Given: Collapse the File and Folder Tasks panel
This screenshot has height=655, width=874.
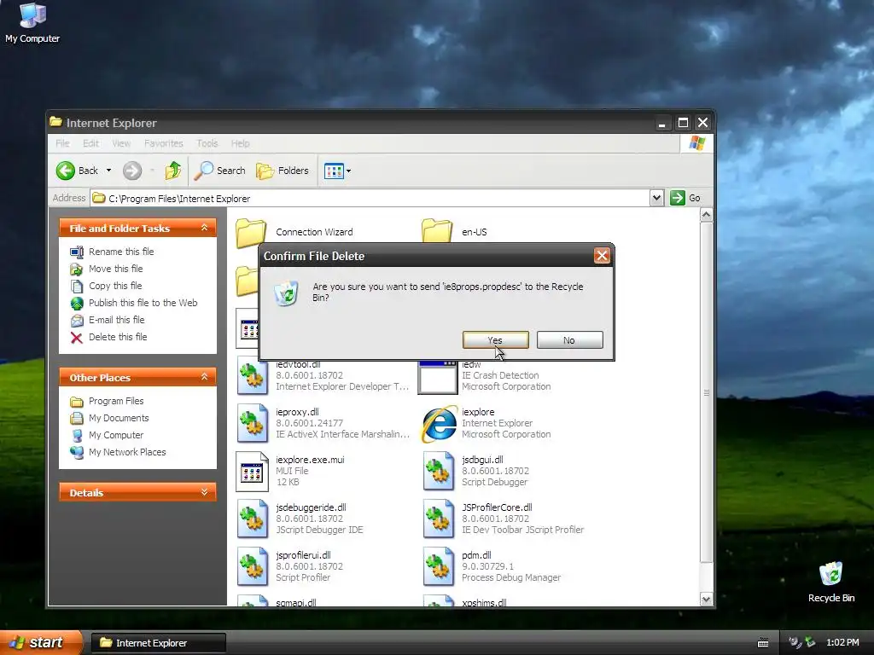Looking at the screenshot, I should tap(204, 228).
